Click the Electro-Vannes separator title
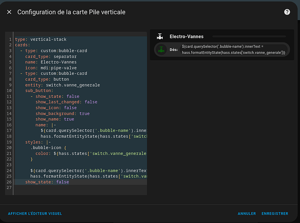The height and width of the screenshot is (223, 300). coord(186,37)
